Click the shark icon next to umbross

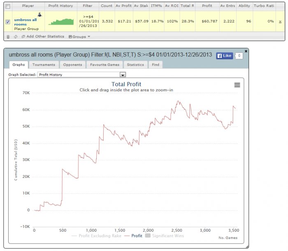(x=39, y=14)
